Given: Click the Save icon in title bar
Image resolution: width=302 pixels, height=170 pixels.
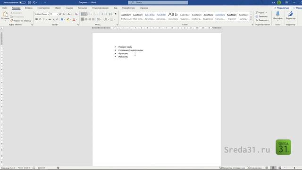Looking at the screenshot, I should (x=29, y=2).
